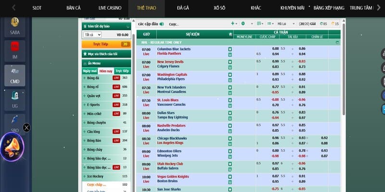Open more bets for New York Islanders

click(x=230, y=87)
